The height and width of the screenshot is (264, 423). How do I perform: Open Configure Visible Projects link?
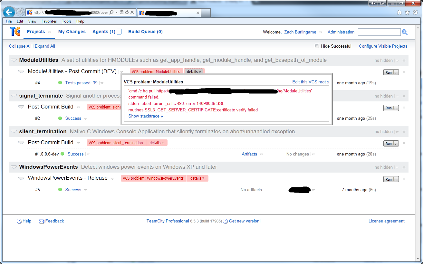[383, 46]
